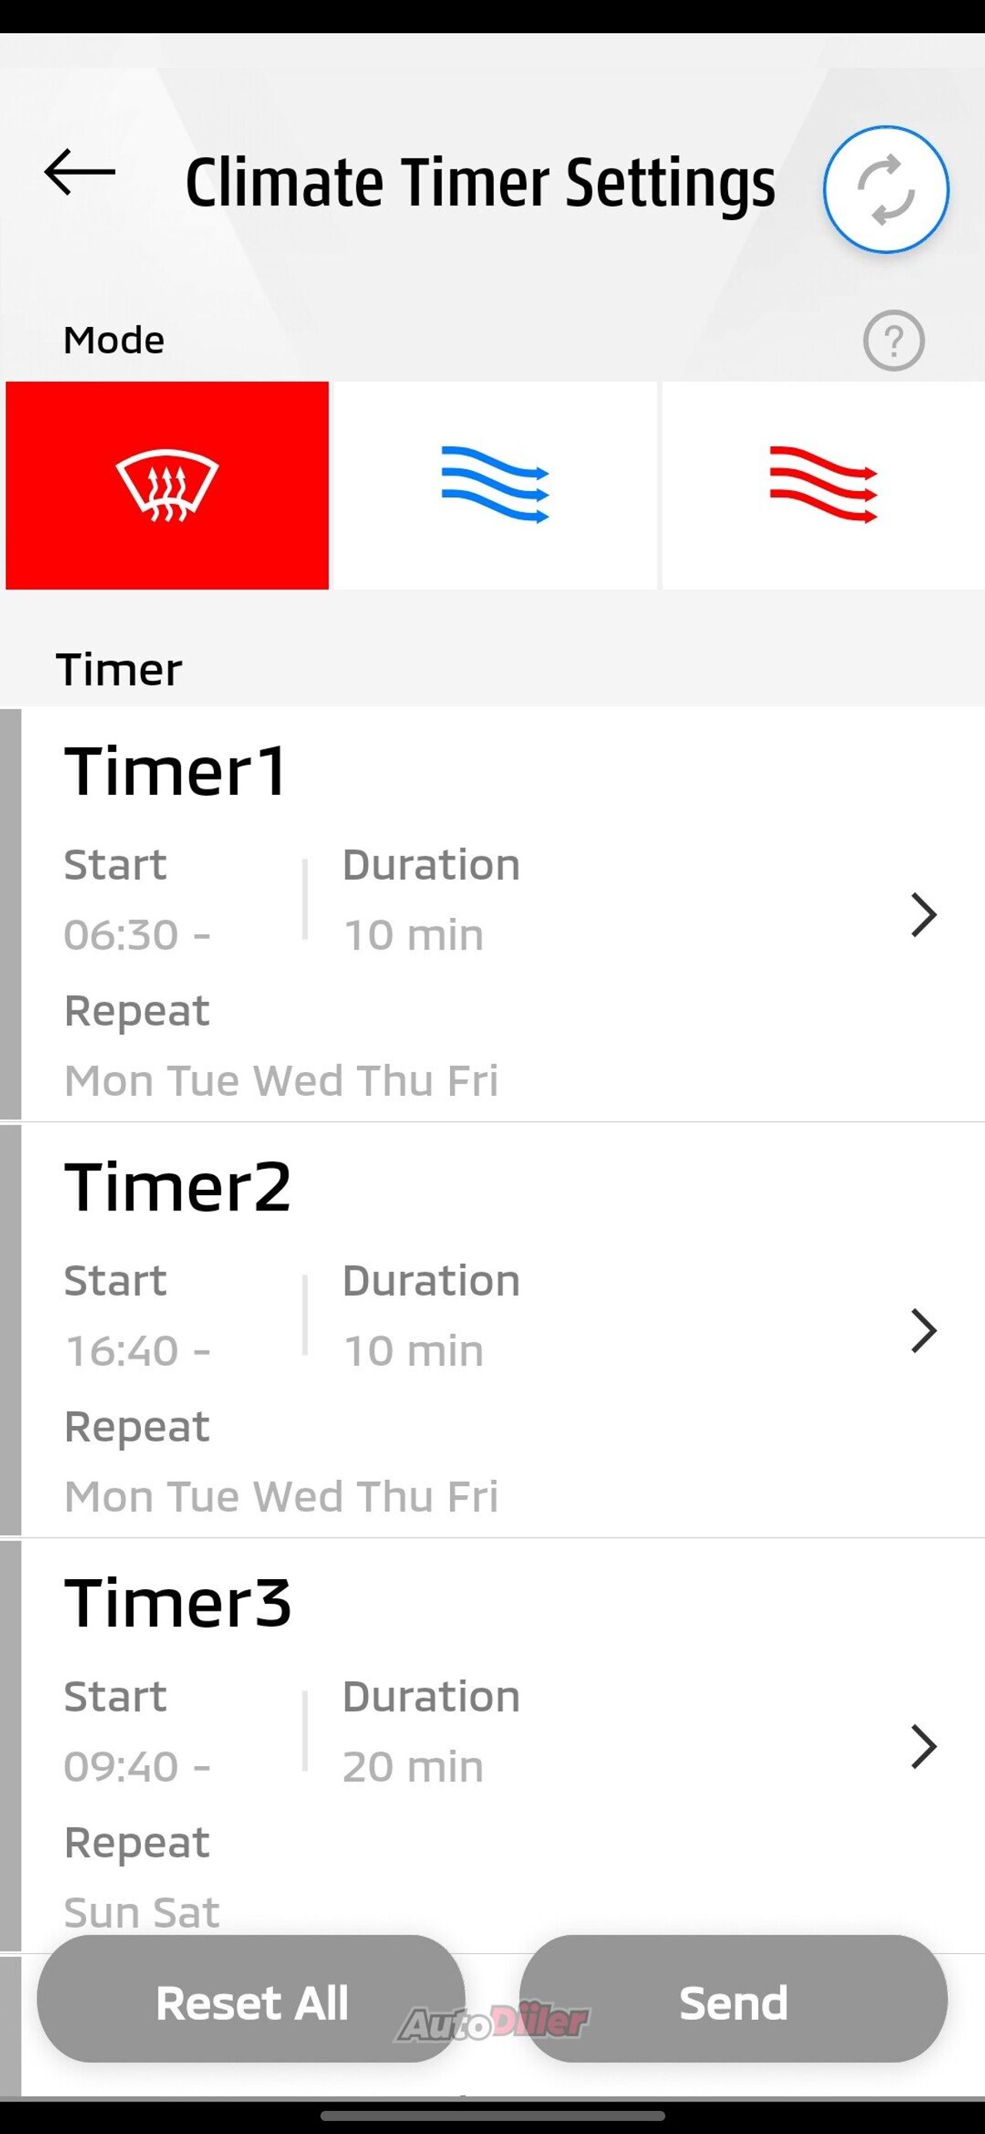Toggle Timer1 activation bar on left edge
Screen dimensions: 985x2134
11,913
